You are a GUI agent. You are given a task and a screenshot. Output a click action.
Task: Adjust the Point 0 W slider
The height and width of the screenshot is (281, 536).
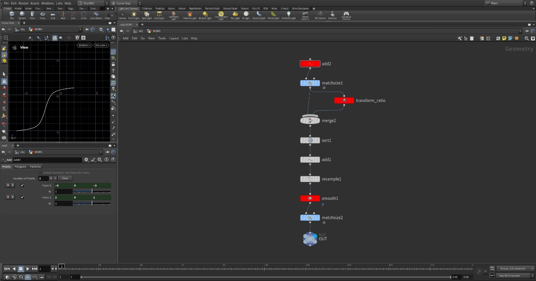coord(92,192)
